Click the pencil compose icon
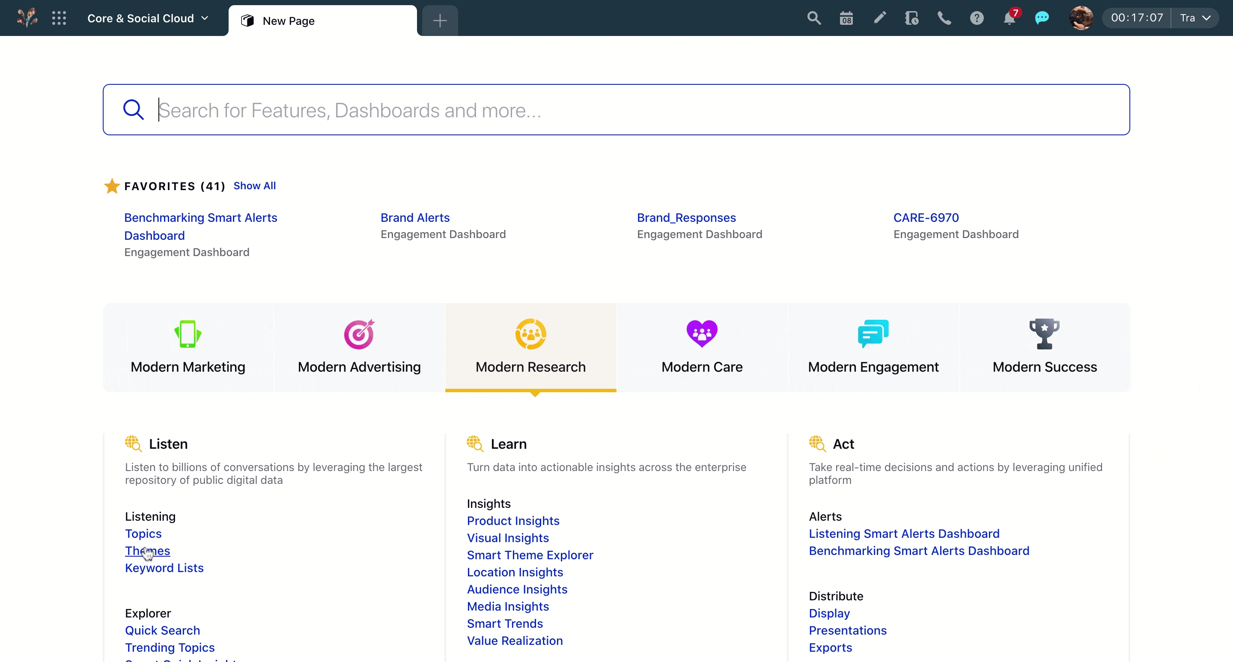The width and height of the screenshot is (1233, 662). pos(879,18)
